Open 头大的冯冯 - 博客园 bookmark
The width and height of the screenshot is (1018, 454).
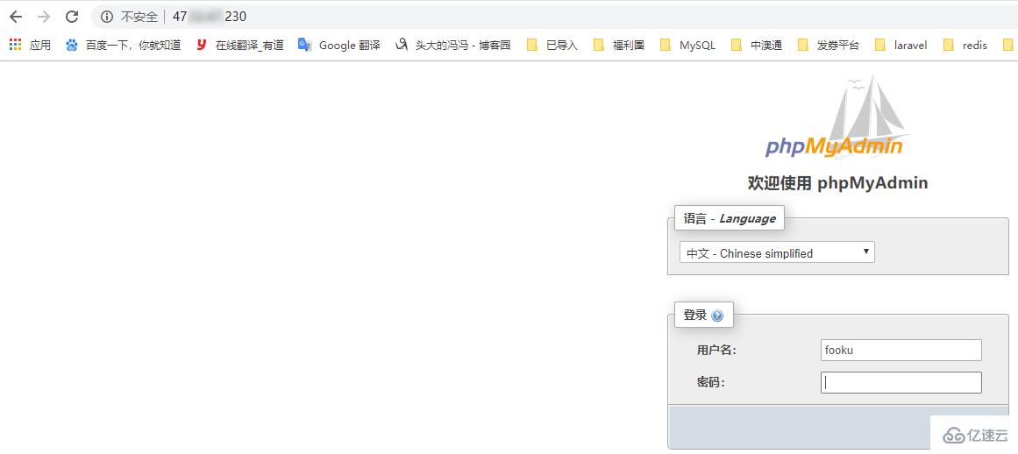(453, 46)
